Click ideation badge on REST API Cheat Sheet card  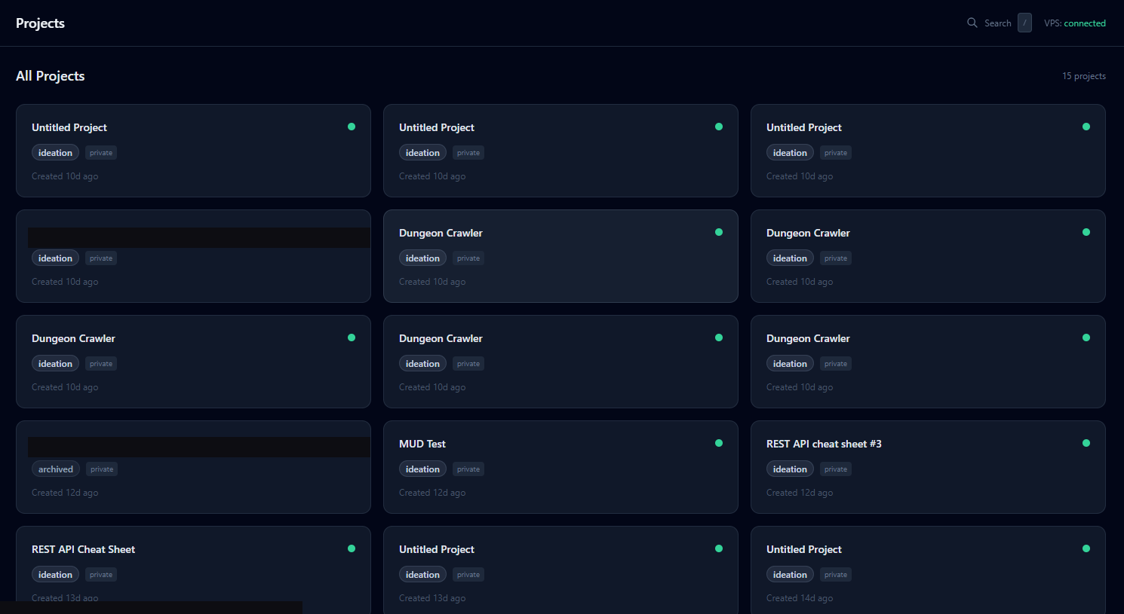coord(55,575)
